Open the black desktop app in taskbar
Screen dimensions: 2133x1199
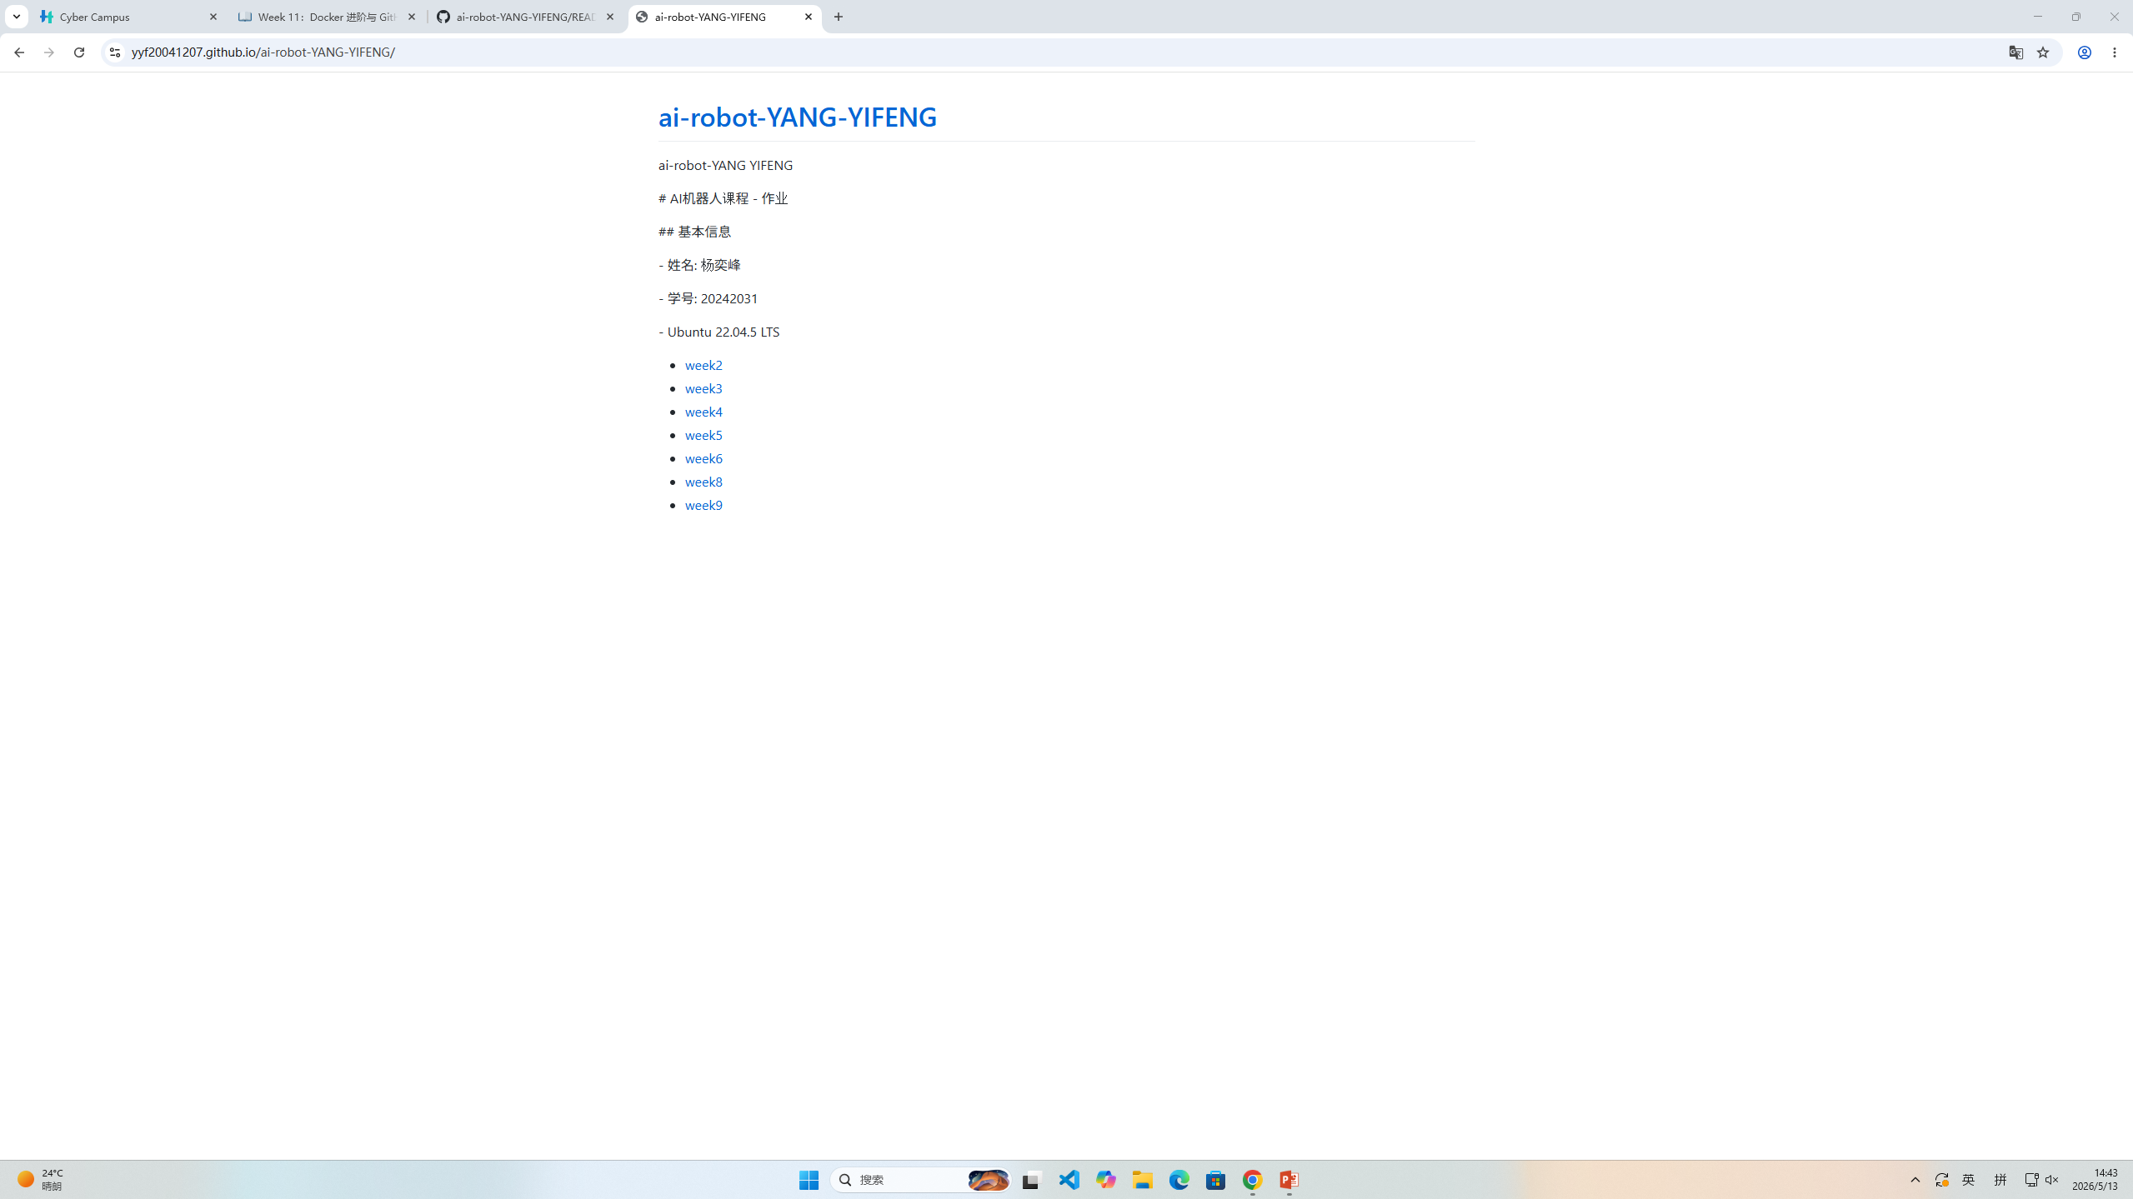1032,1180
